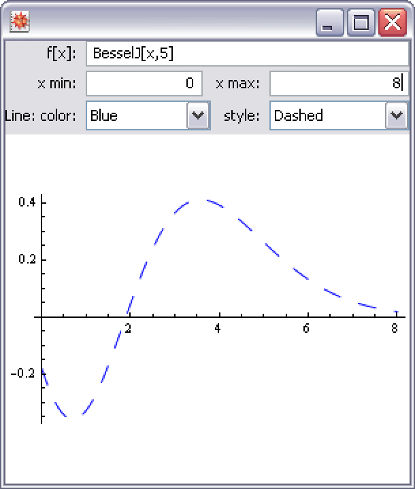Close the window with the red X
The height and width of the screenshot is (489, 415).
[393, 23]
